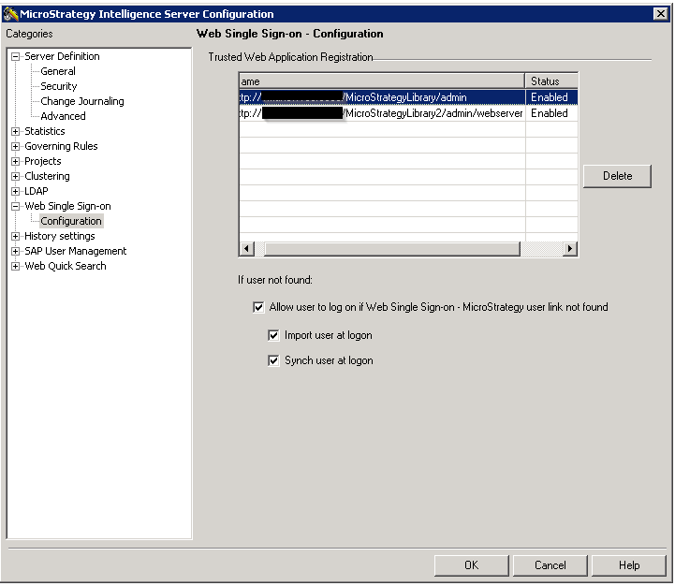Collapse the Server Definition tree node
This screenshot has height=586, width=675.
click(x=16, y=56)
